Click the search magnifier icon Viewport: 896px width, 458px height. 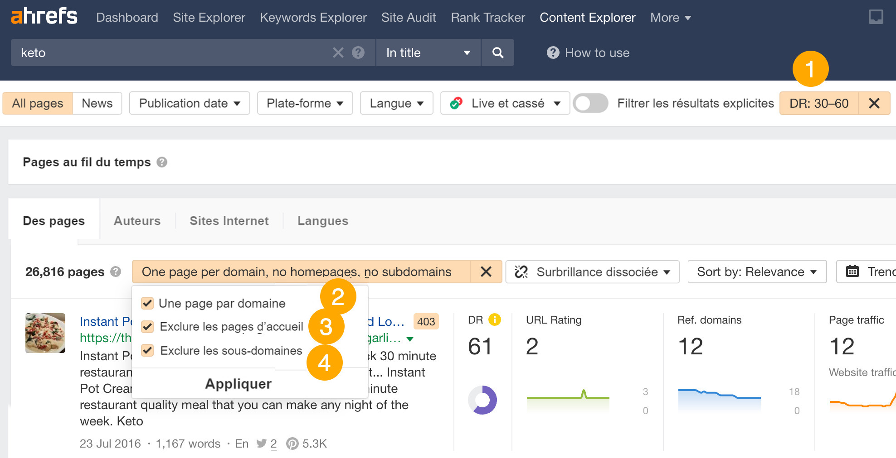click(x=497, y=52)
